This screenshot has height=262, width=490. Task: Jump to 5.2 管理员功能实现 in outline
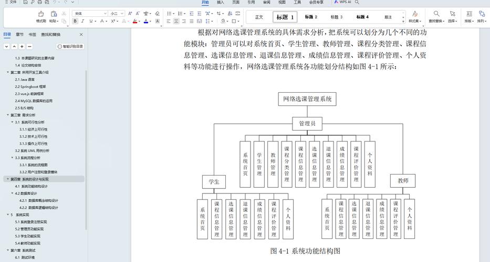click(29, 229)
